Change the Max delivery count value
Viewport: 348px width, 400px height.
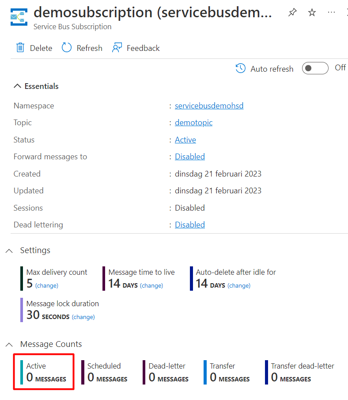click(x=46, y=285)
